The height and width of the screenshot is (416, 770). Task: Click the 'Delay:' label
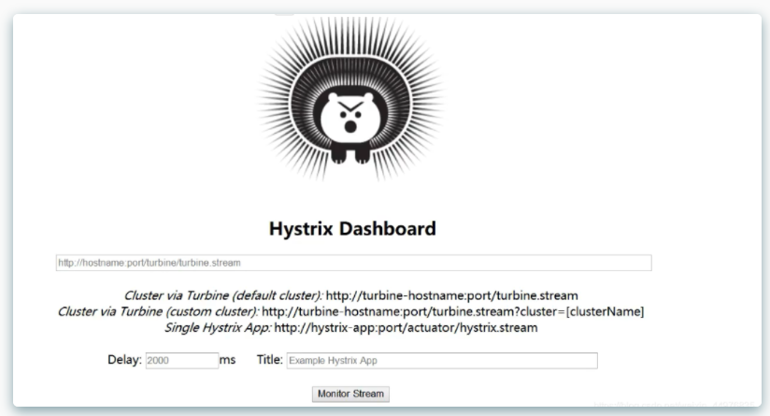(x=124, y=360)
